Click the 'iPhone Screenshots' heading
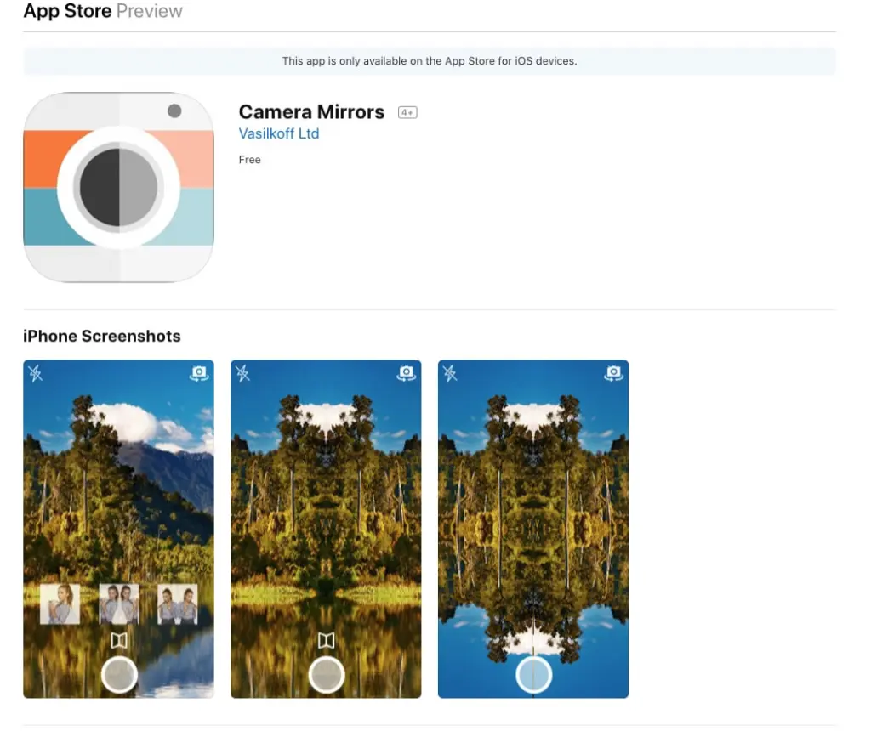 (x=102, y=337)
